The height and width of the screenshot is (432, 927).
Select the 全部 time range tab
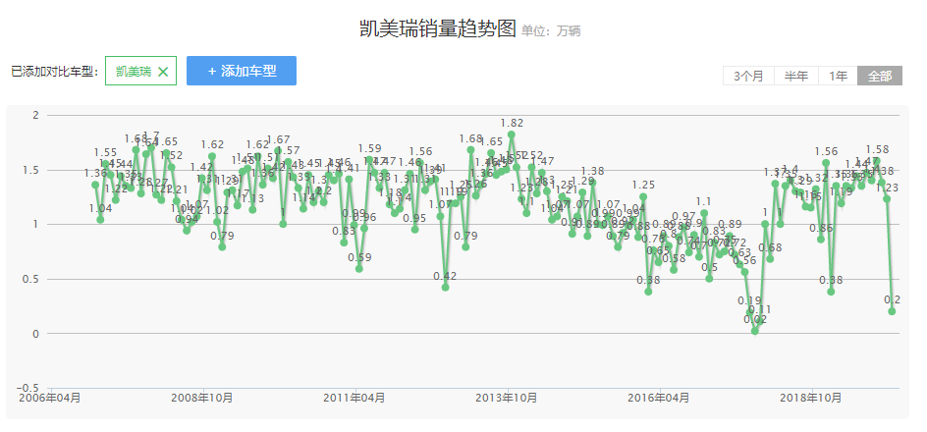coord(879,77)
